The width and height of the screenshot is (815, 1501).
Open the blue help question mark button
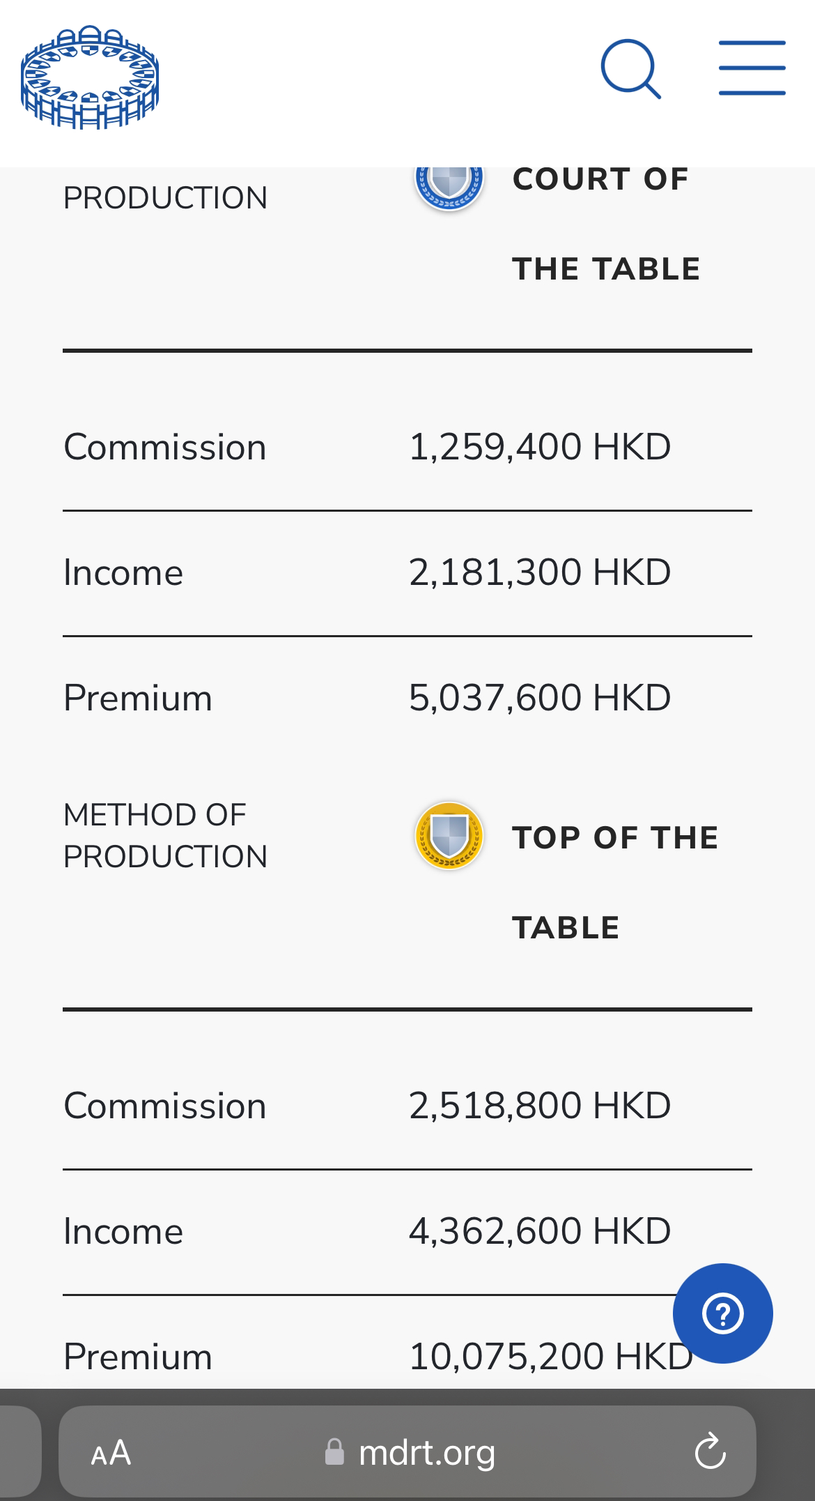coord(722,1313)
